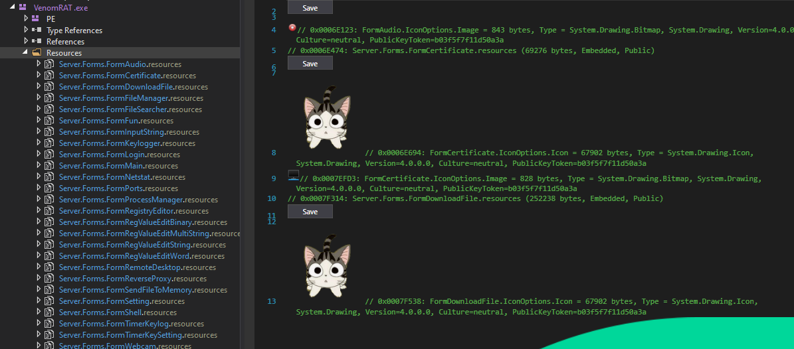
Task: Click the FormLogin.resources file icon
Action: [49, 155]
